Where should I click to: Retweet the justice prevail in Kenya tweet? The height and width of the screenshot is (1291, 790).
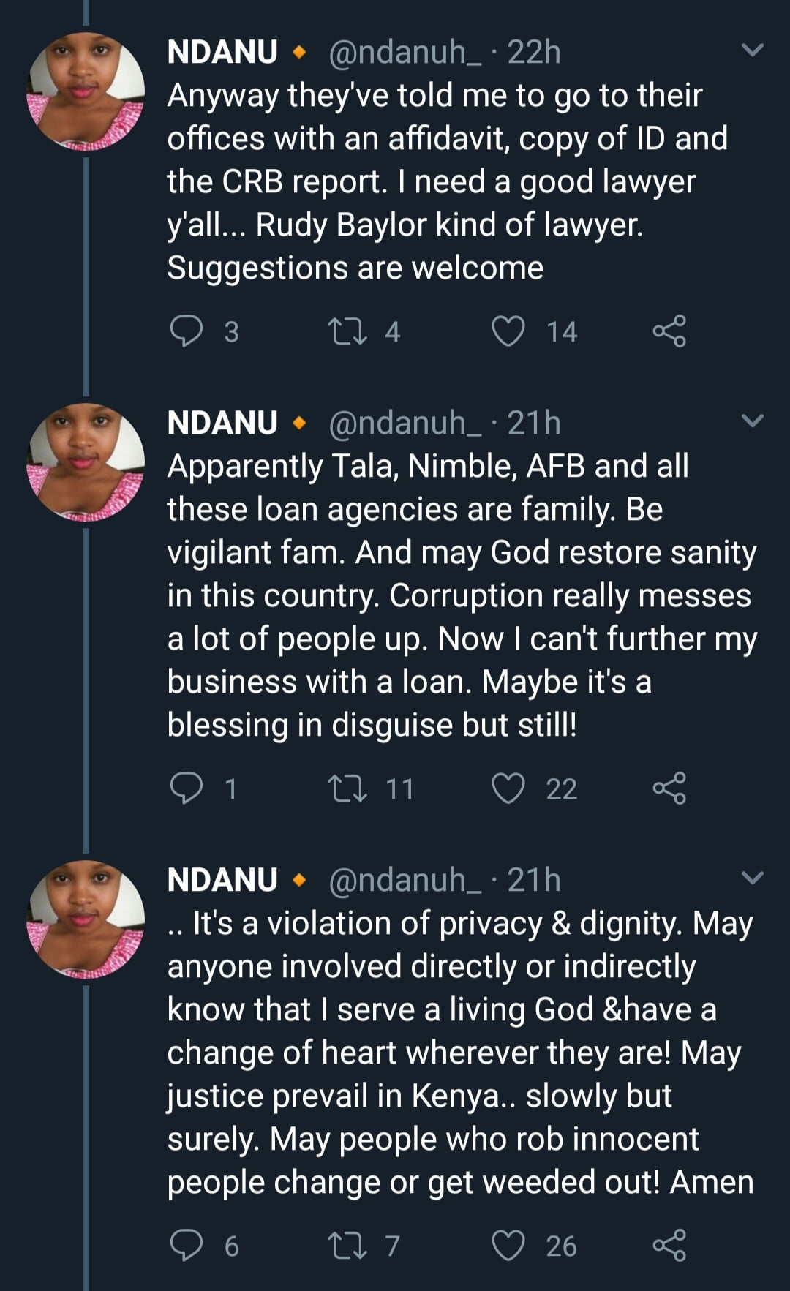tap(347, 1246)
